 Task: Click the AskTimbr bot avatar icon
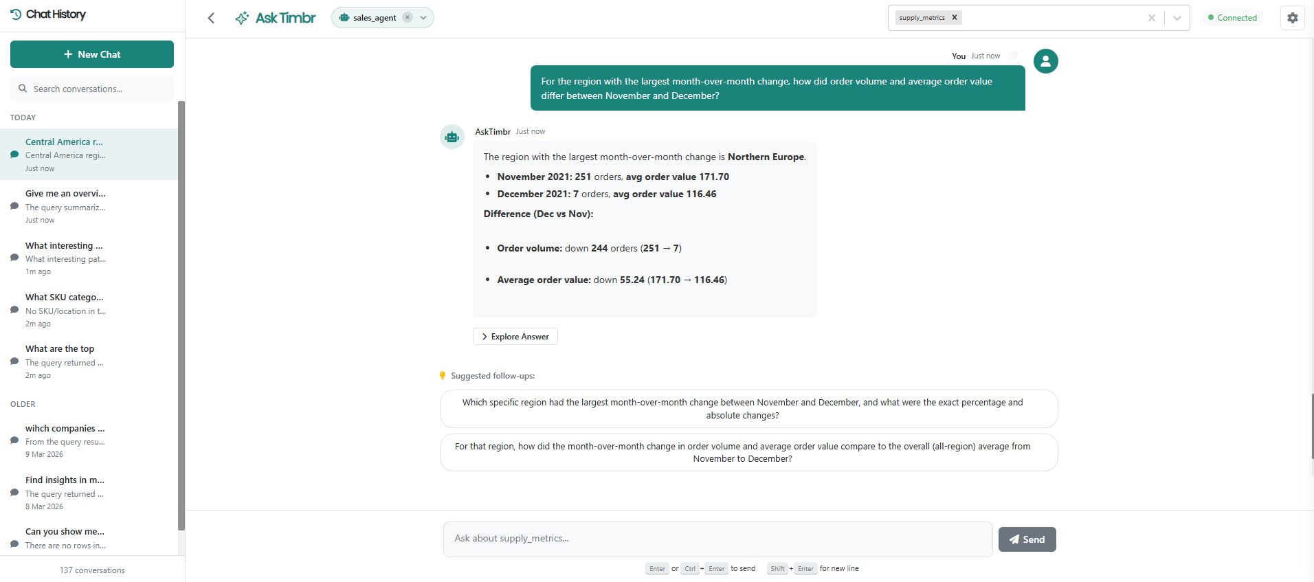452,137
